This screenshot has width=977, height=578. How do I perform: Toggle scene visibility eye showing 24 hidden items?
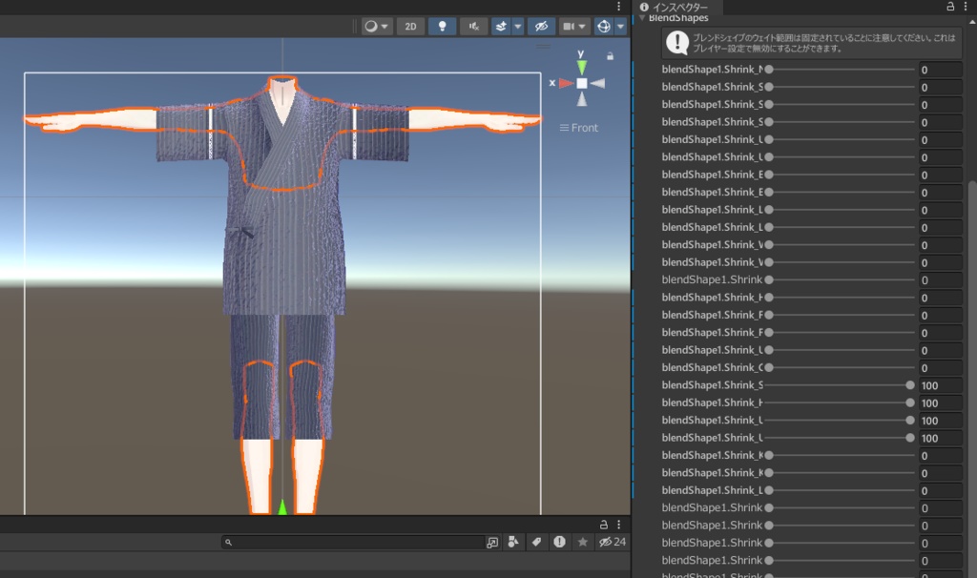point(607,542)
